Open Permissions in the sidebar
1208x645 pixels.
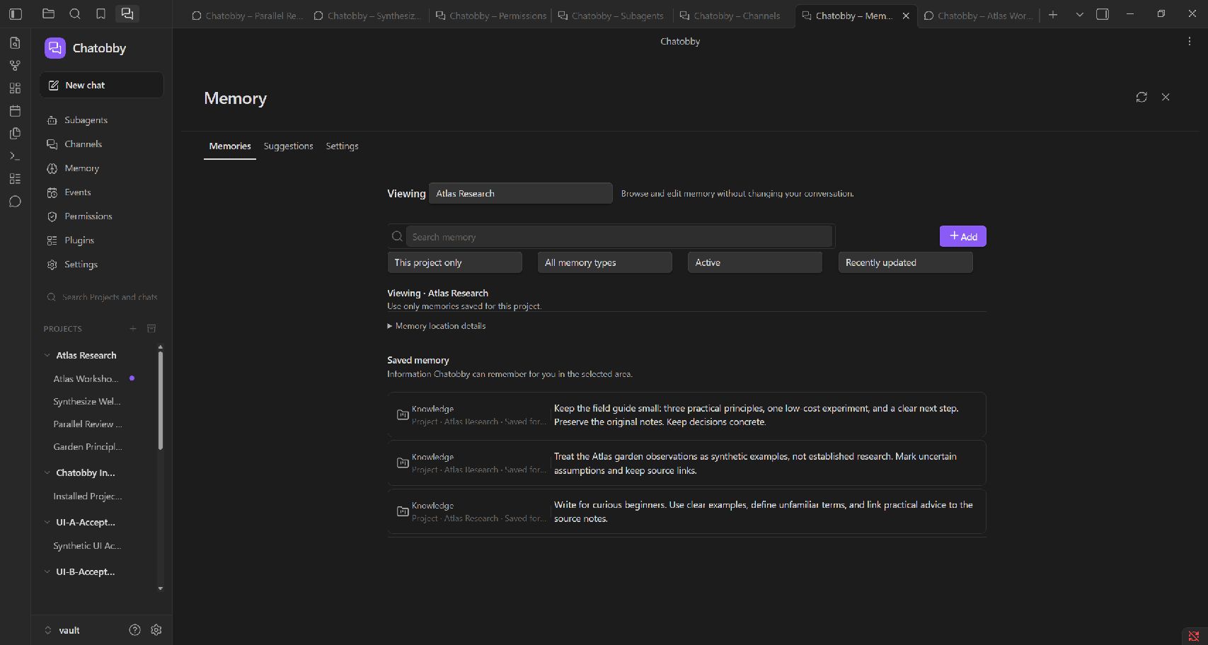click(101, 216)
